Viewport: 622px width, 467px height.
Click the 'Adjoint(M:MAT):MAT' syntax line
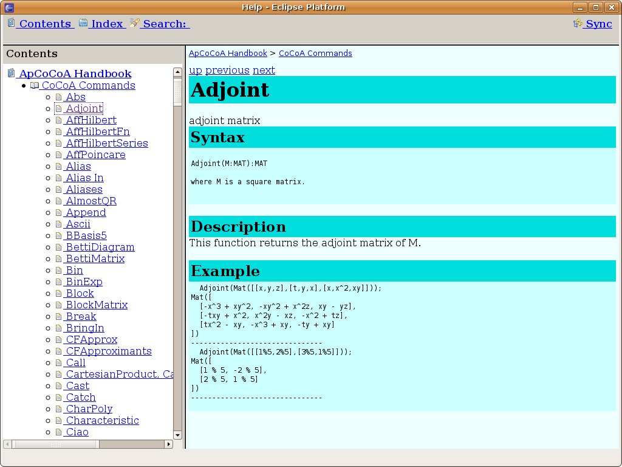coord(229,164)
